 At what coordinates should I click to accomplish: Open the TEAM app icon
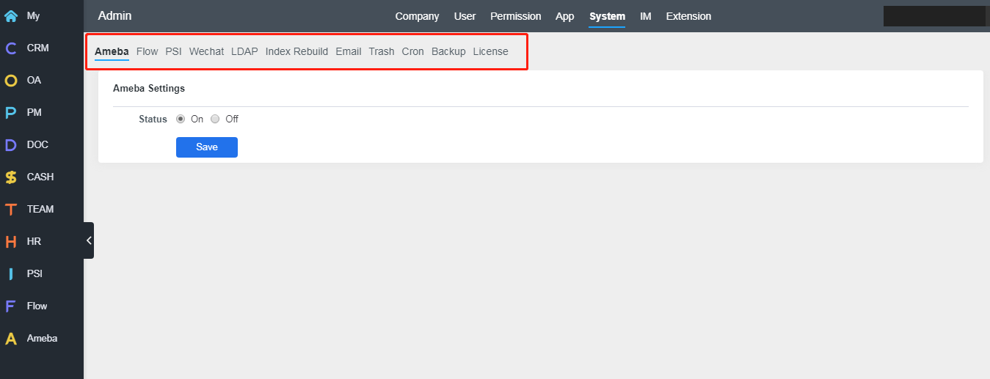(x=11, y=210)
